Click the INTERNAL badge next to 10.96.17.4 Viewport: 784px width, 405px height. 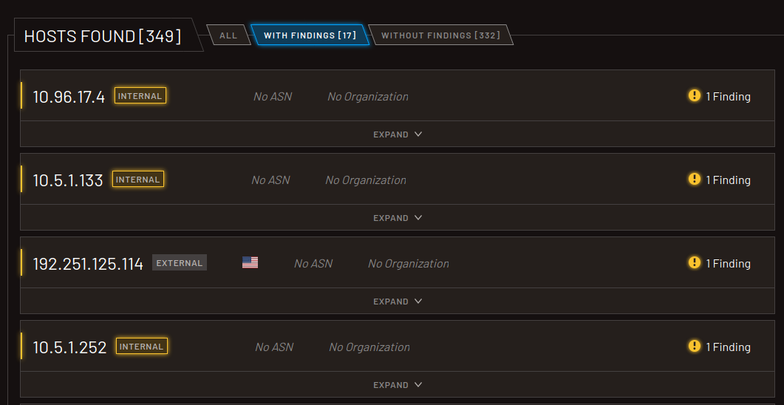click(140, 96)
